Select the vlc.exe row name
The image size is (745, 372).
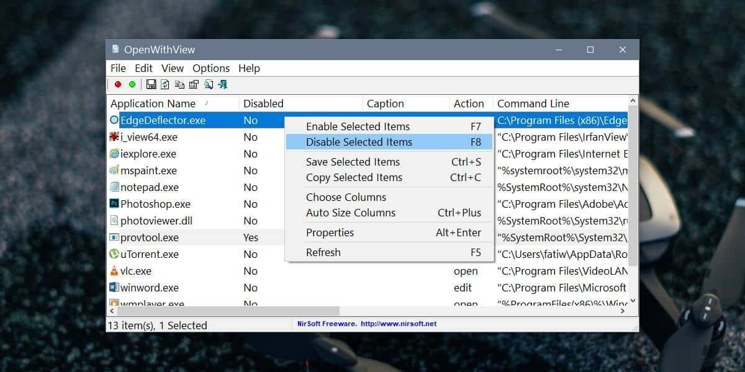pyautogui.click(x=136, y=271)
